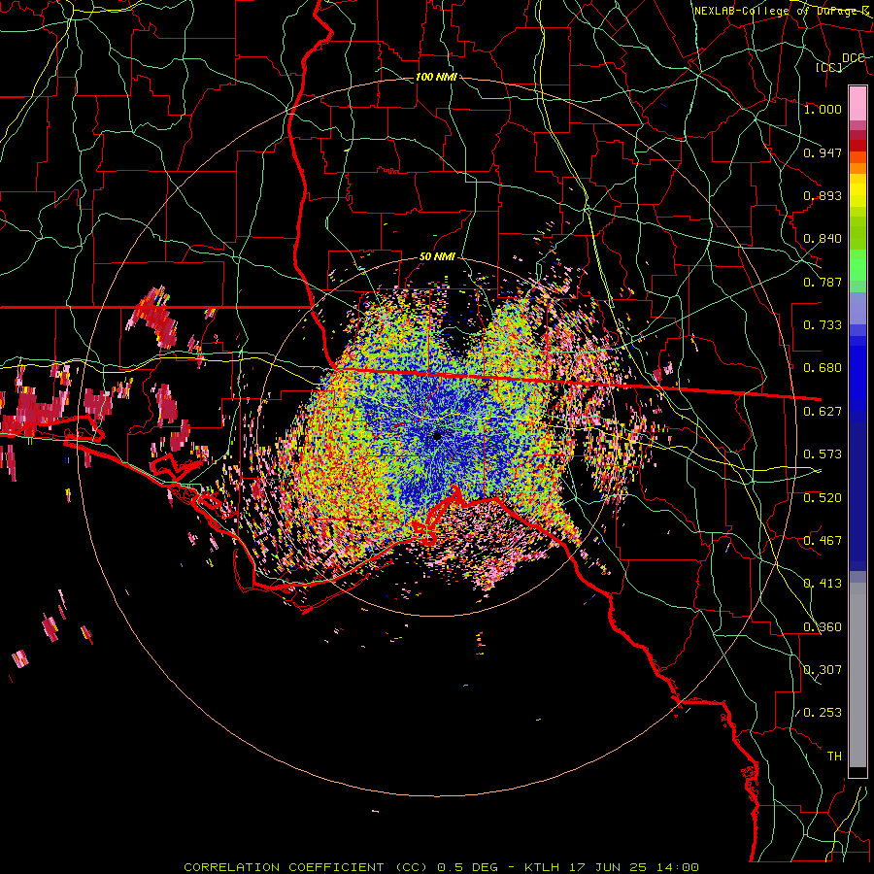Click the 0.573 legend value
Screen dimensions: 874x874
pyautogui.click(x=823, y=454)
